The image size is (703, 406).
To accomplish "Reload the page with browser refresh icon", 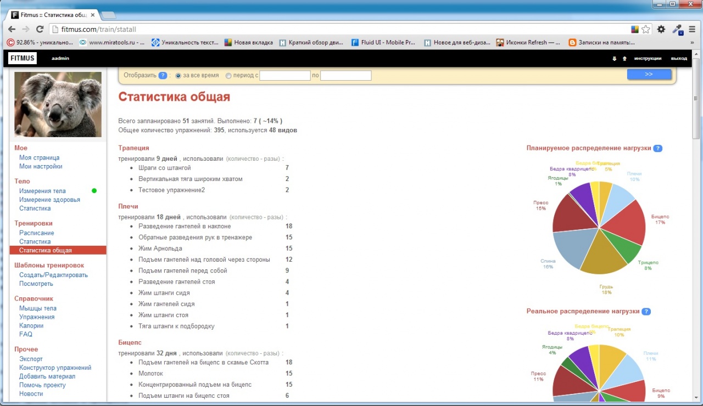I will [40, 29].
